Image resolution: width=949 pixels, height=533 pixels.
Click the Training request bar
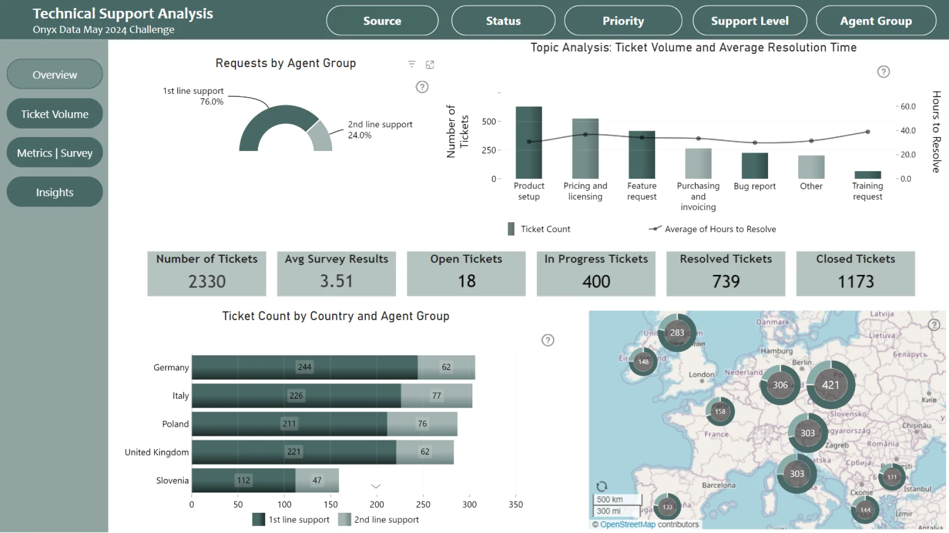point(867,175)
